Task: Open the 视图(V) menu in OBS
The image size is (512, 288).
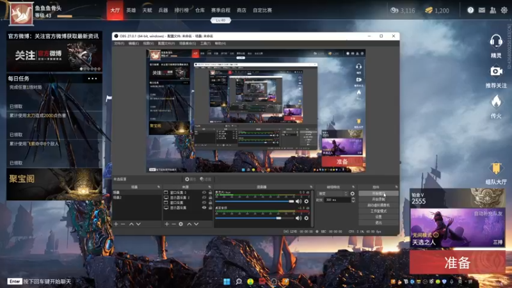Action: point(148,44)
